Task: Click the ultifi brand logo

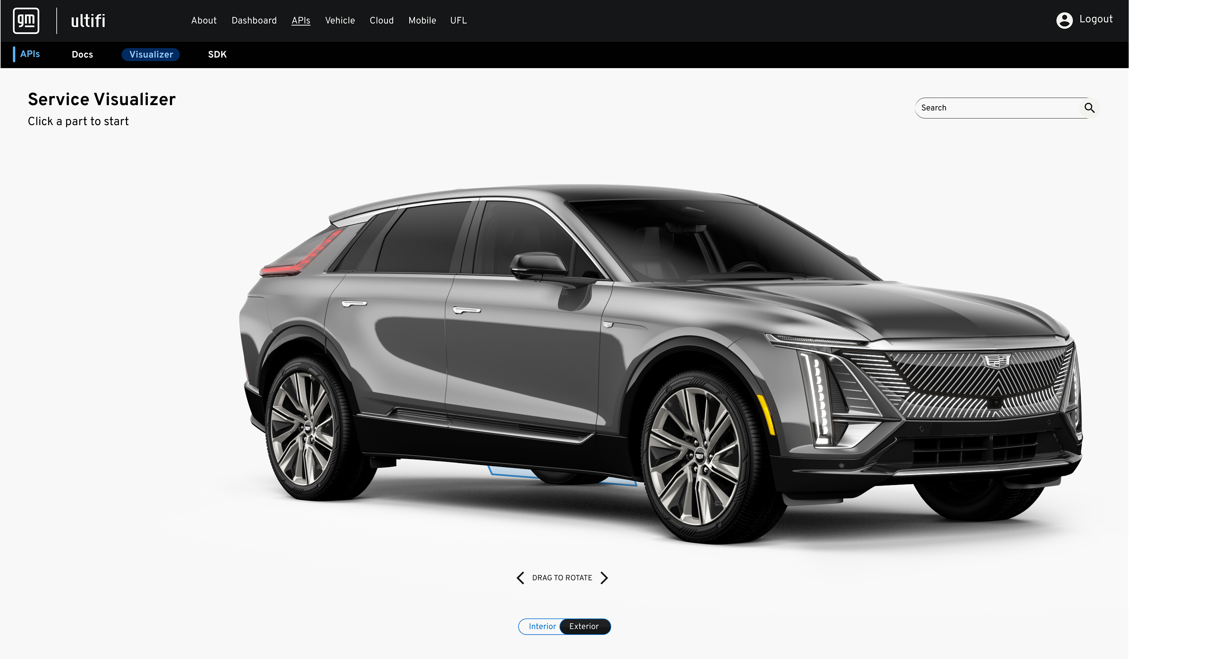Action: click(88, 21)
